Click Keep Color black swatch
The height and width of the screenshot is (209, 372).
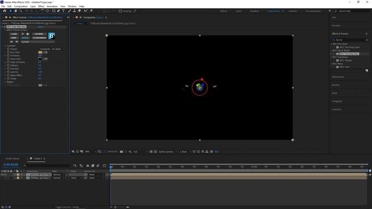(40, 59)
